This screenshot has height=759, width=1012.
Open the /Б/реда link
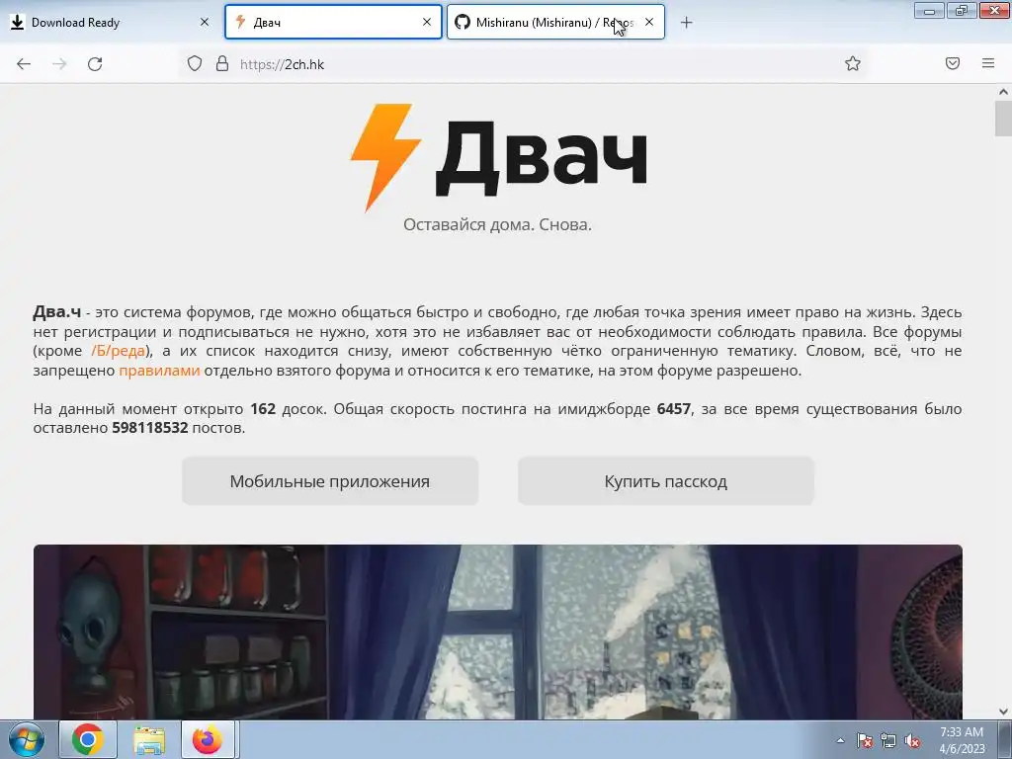[119, 351]
